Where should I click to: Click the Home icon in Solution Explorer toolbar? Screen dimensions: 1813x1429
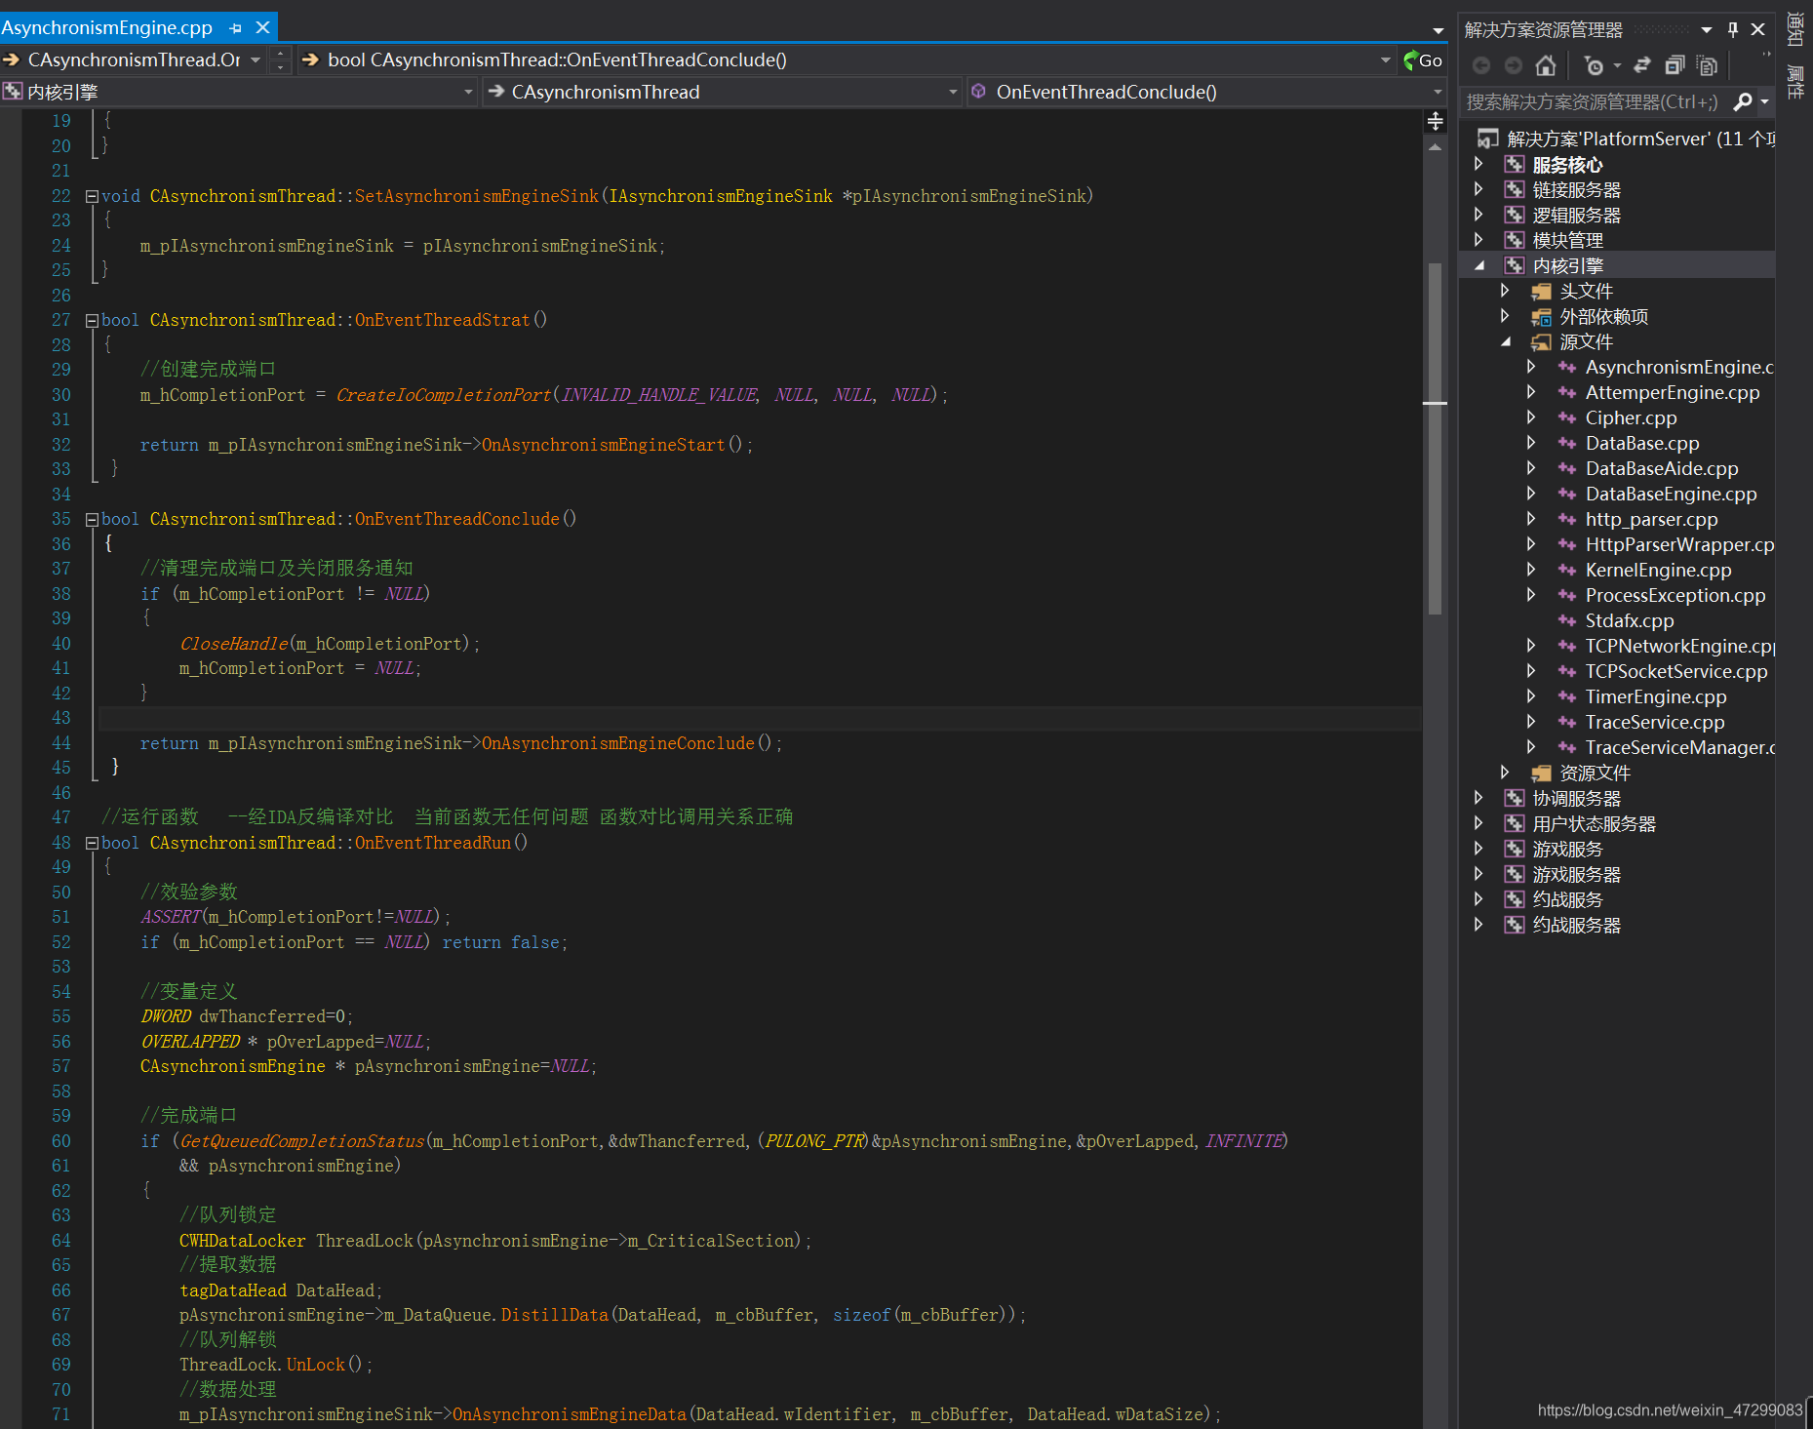point(1545,65)
